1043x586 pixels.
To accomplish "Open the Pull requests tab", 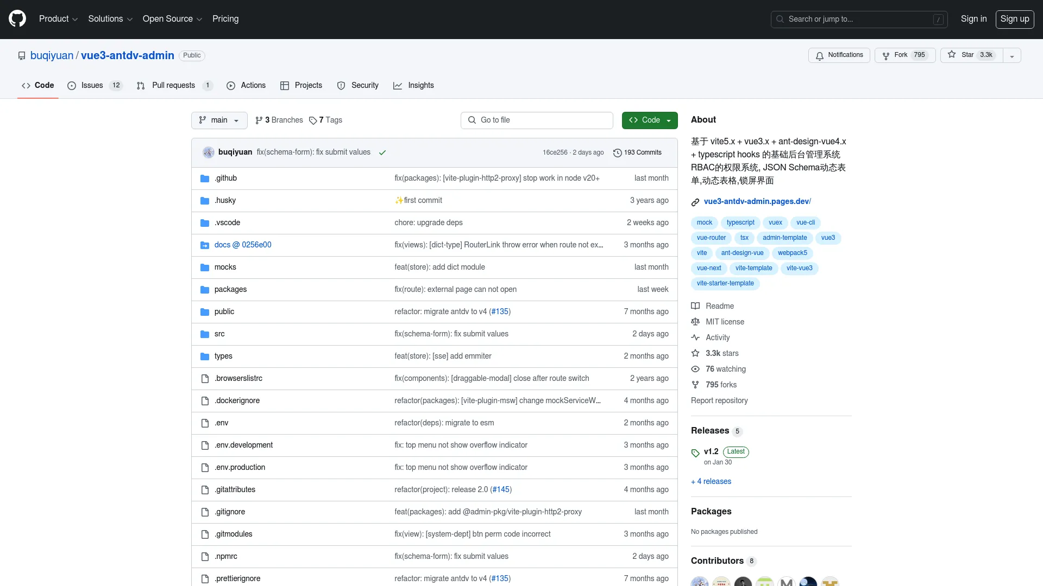I will (175, 86).
